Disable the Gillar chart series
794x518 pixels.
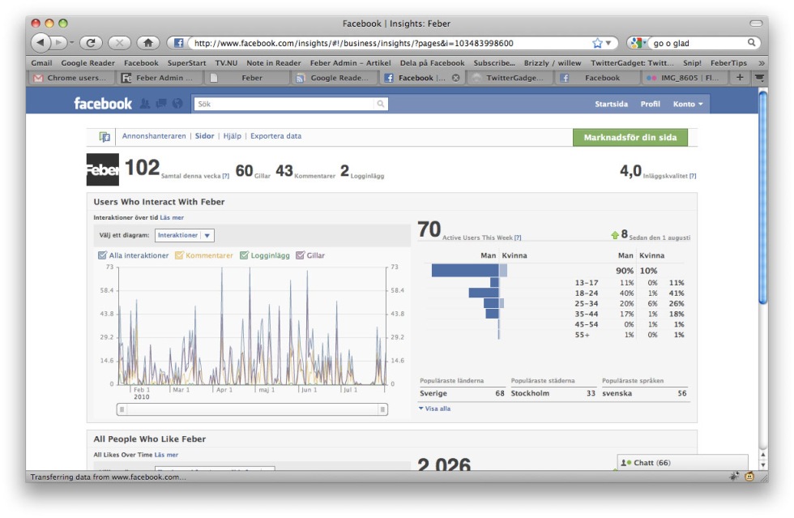tap(301, 255)
